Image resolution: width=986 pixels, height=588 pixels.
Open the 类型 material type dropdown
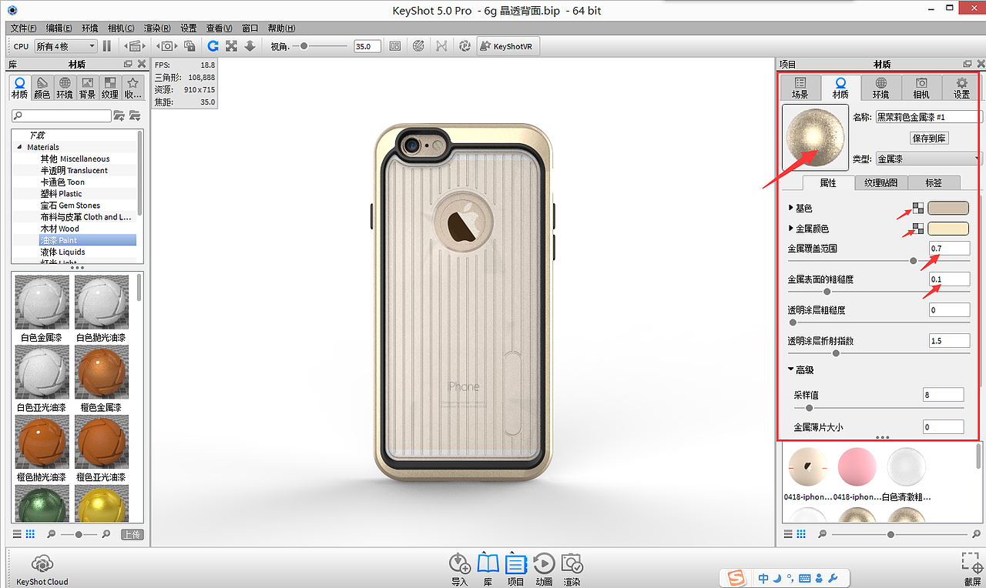pos(928,159)
